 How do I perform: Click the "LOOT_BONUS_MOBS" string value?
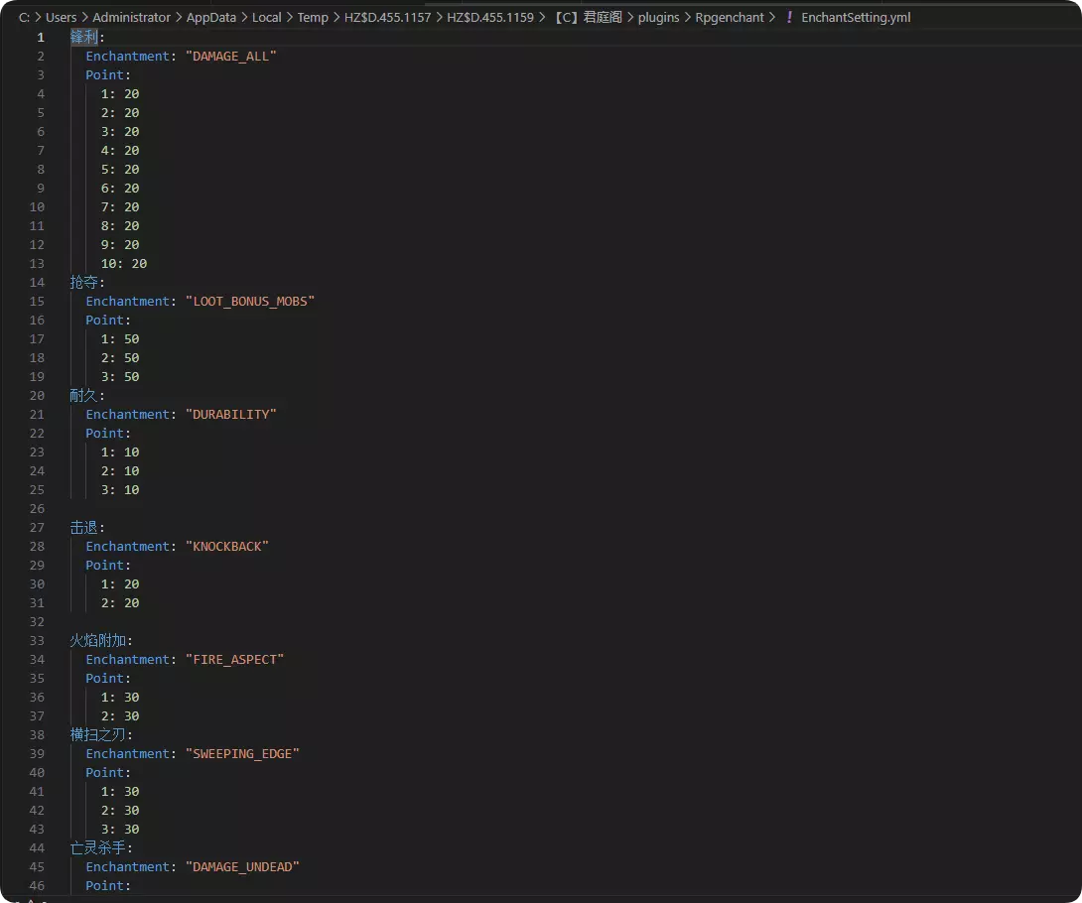pos(250,301)
